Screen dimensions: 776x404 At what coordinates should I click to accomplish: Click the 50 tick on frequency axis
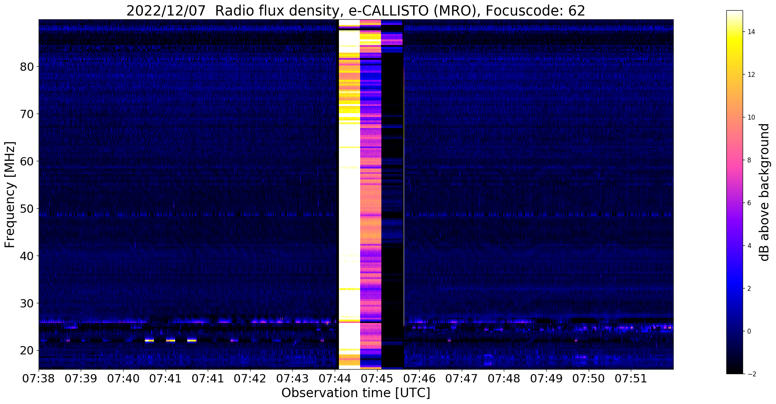pos(27,209)
